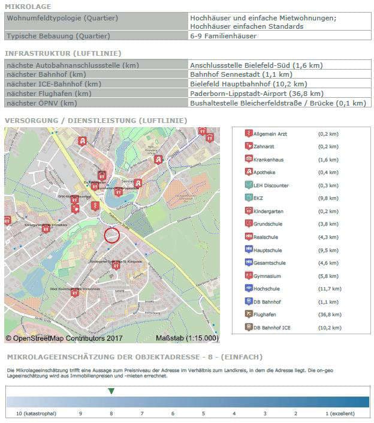Select the Bielefeld Hauptbahnhof table entry

[248, 84]
